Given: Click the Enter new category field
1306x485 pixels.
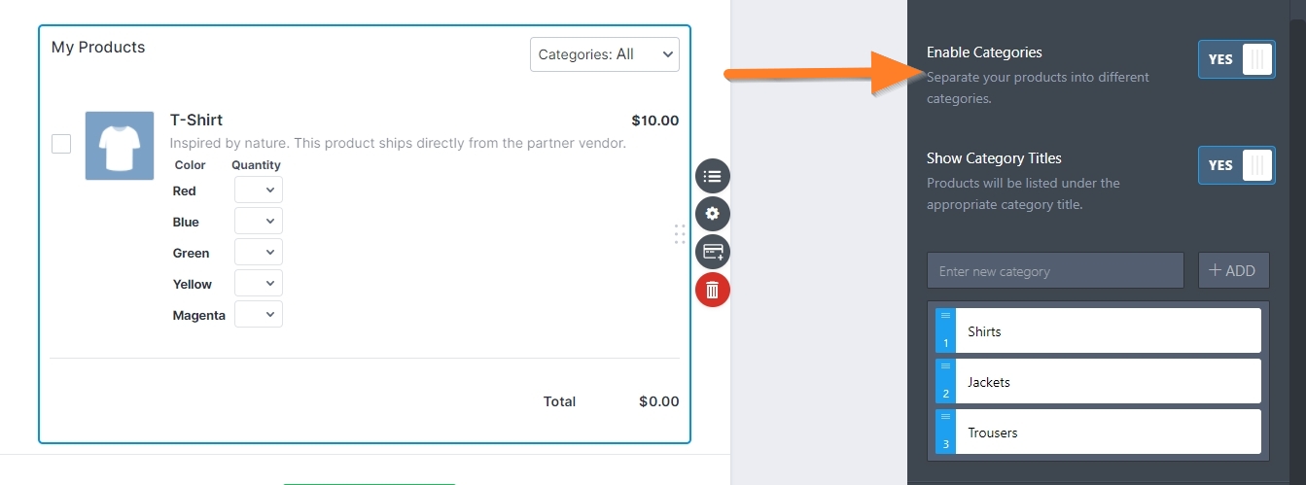Looking at the screenshot, I should (x=1055, y=271).
